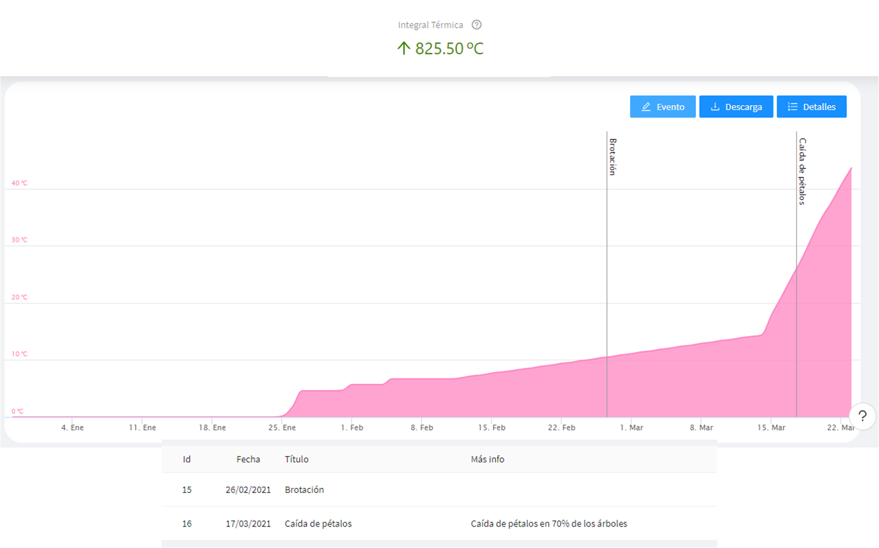Open the Detalles view label
This screenshot has width=879, height=548.
coord(819,107)
